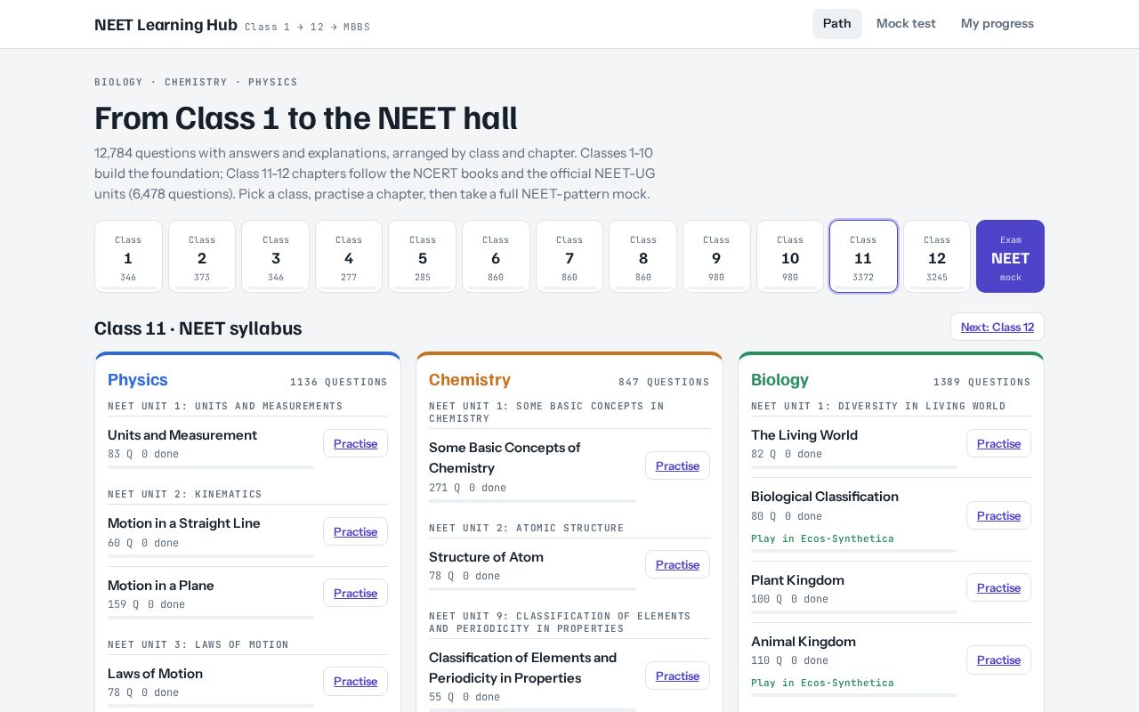This screenshot has width=1139, height=712.
Task: Start the NEET mock exam card
Action: coord(1010,256)
